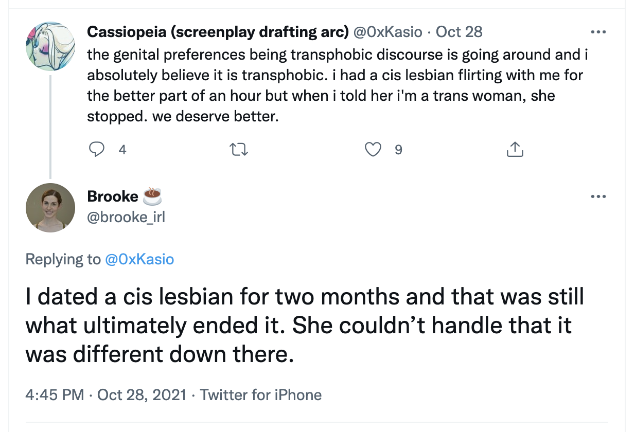
Task: Click Cassiopeia's tweet text about genital preferences
Action: 334,85
